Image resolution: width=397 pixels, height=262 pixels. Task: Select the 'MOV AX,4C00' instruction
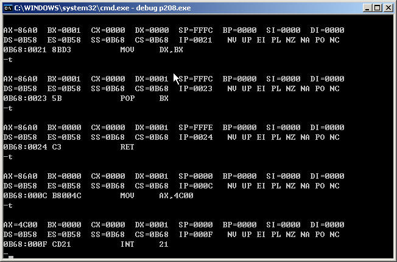156,196
